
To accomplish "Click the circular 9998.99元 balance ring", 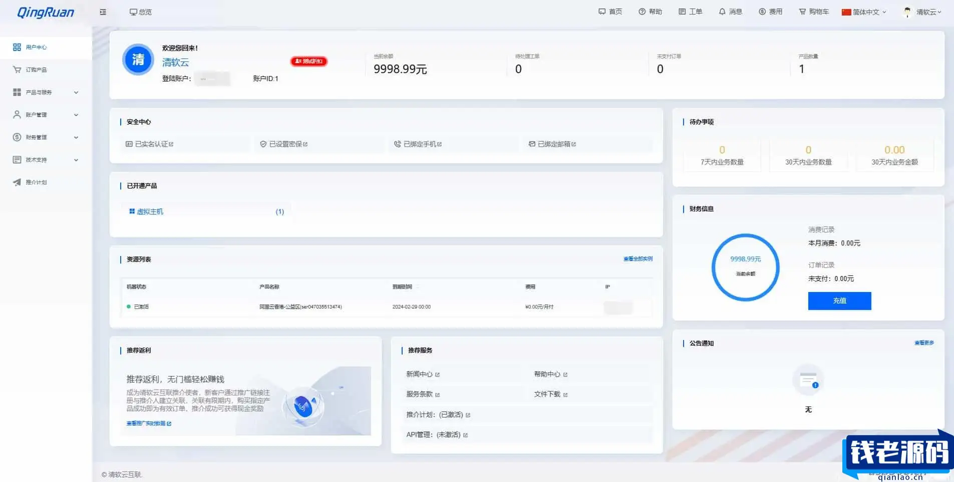I will click(745, 267).
